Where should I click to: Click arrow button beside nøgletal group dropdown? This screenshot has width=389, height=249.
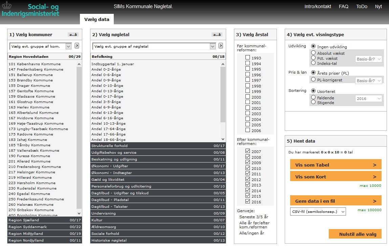point(221,46)
